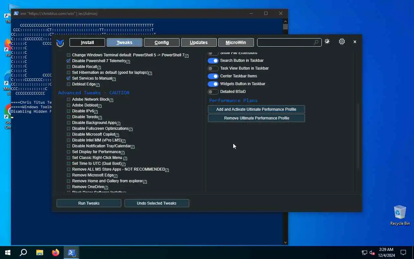Check Set Display for Performance

pyautogui.click(x=69, y=152)
